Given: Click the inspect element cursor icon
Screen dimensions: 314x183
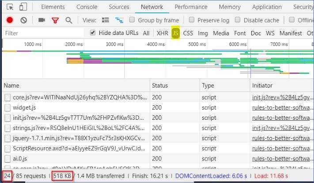Looking at the screenshot, I should 10,7.
